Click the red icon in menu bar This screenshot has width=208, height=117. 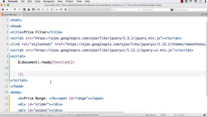coord(182,1)
